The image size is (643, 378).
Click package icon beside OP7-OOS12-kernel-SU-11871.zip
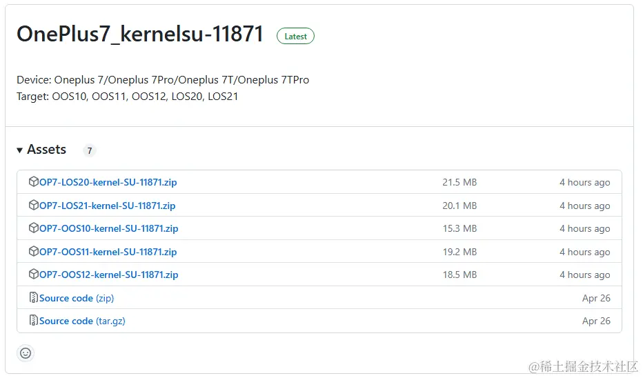(34, 275)
